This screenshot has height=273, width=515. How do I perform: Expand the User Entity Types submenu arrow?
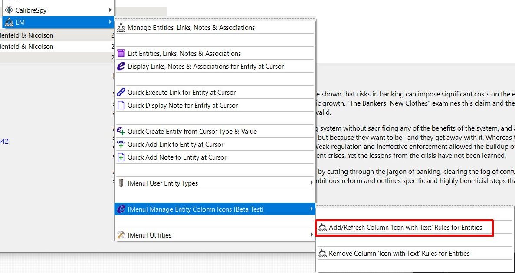coord(312,183)
